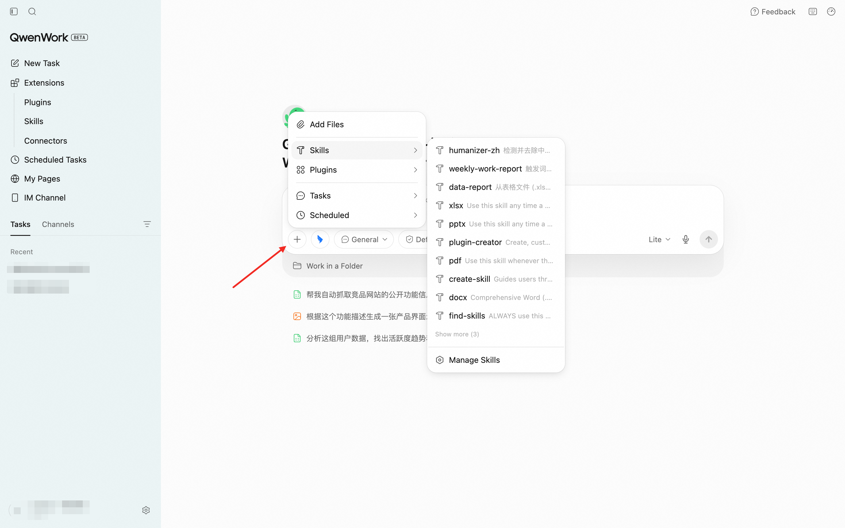Open the Skills sidebar page
The image size is (845, 528).
tap(34, 121)
